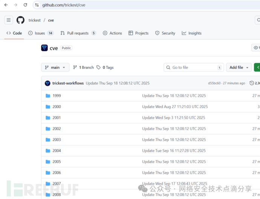Click the Watch eye button
This screenshot has width=260, height=199.
pyautogui.click(x=256, y=48)
